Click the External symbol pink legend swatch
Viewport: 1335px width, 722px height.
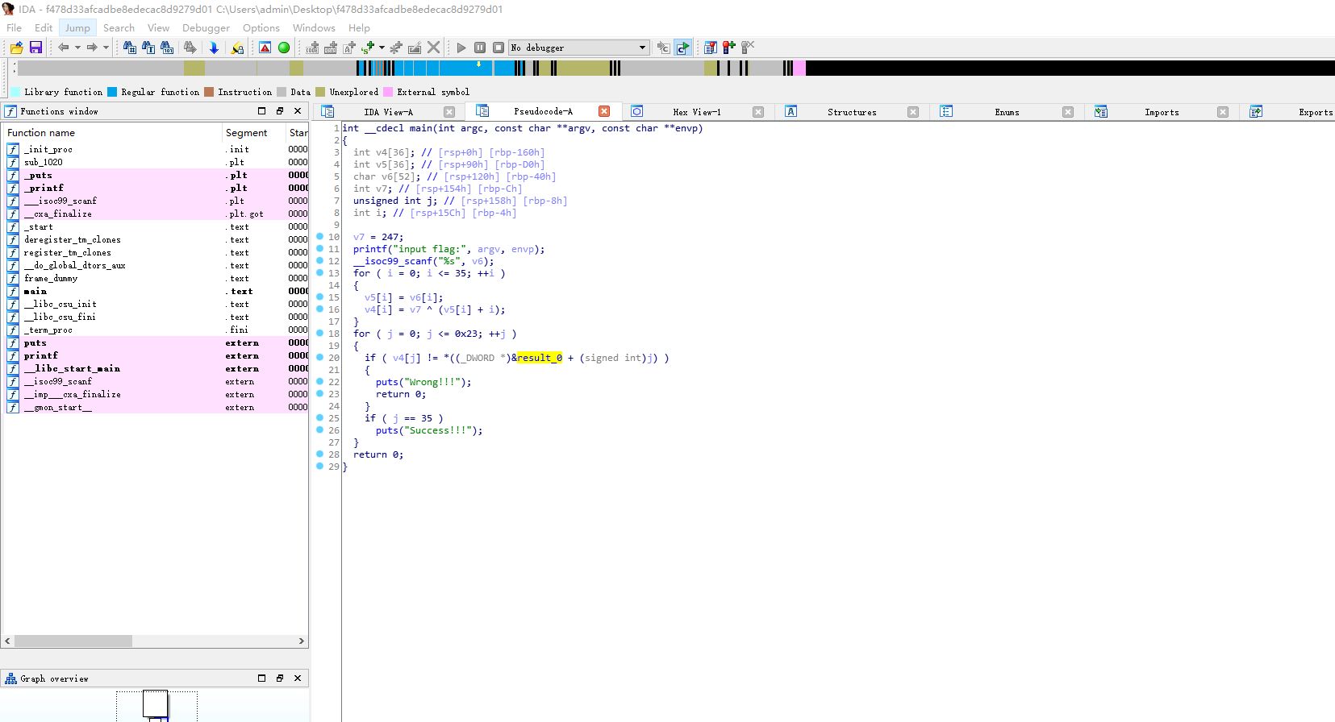388,92
